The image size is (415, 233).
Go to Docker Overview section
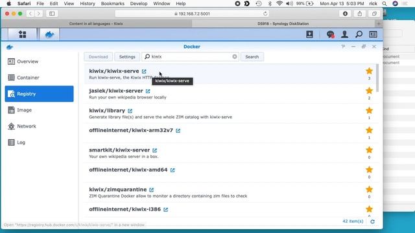(x=39, y=61)
